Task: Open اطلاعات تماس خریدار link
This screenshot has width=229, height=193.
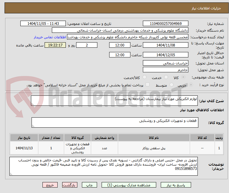Action: click(x=50, y=37)
